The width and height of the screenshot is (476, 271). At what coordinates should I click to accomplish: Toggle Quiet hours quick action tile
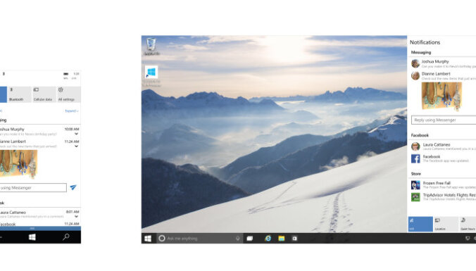point(468,225)
